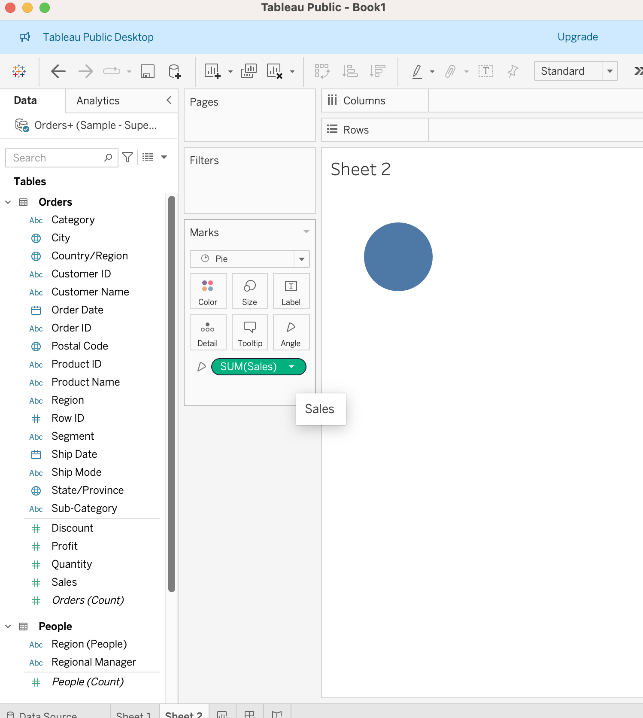This screenshot has height=718, width=643.
Task: Click the New Data Source icon
Action: [174, 71]
